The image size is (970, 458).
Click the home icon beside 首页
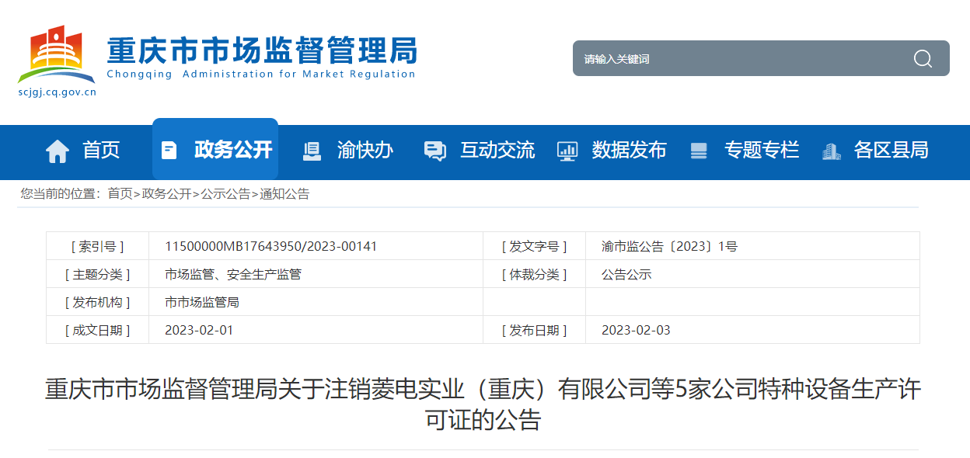click(x=58, y=151)
